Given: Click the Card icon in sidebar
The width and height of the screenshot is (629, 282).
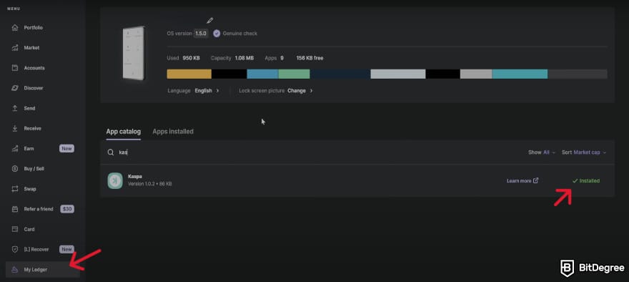Looking at the screenshot, I should [x=15, y=229].
